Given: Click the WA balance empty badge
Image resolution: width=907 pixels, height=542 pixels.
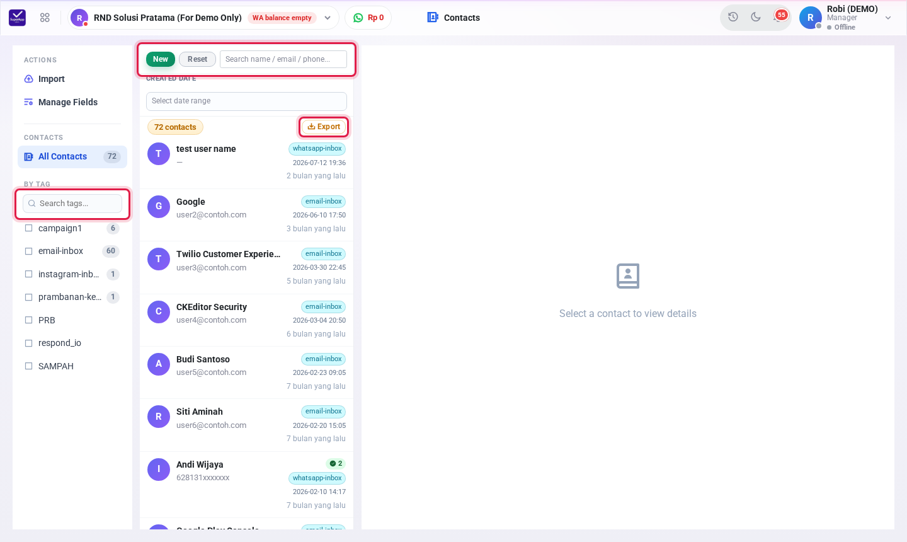Looking at the screenshot, I should tap(282, 18).
